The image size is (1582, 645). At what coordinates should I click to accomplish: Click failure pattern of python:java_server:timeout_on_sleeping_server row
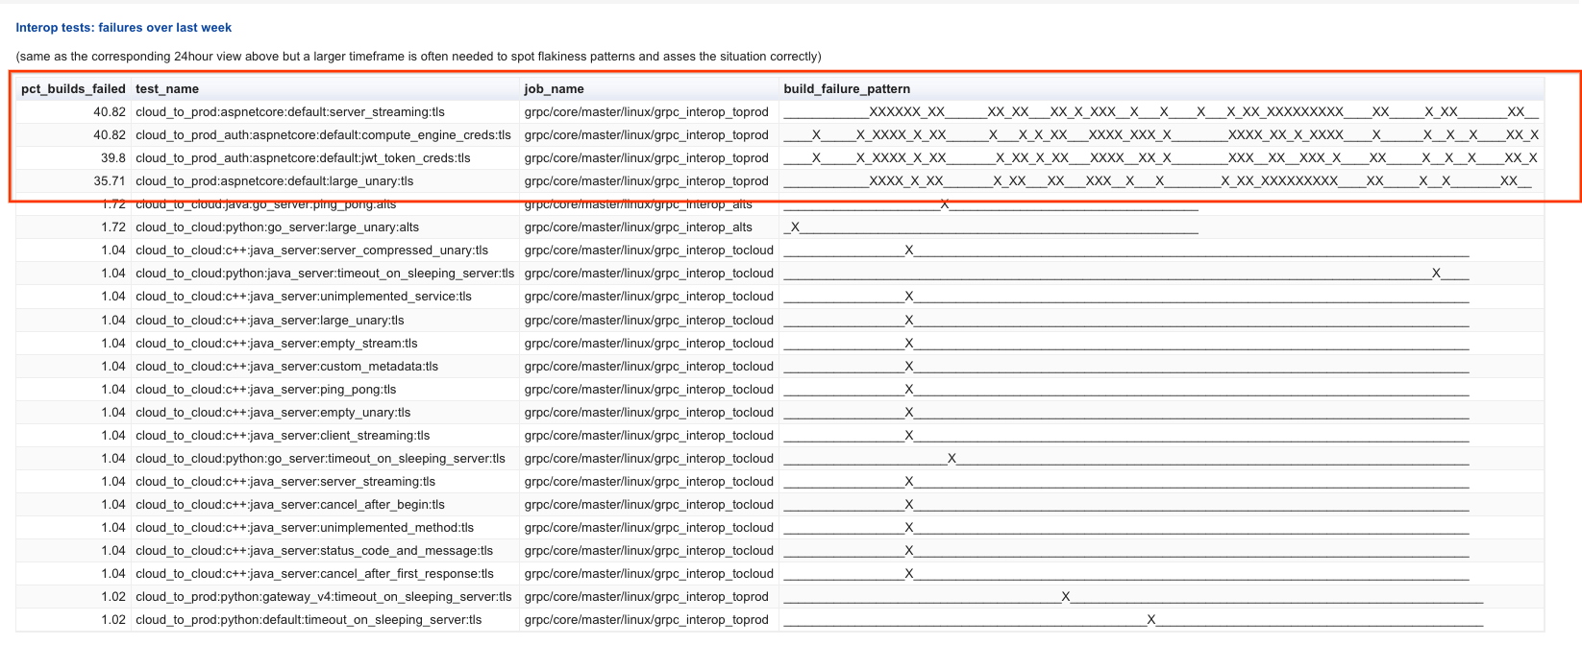(x=1126, y=274)
